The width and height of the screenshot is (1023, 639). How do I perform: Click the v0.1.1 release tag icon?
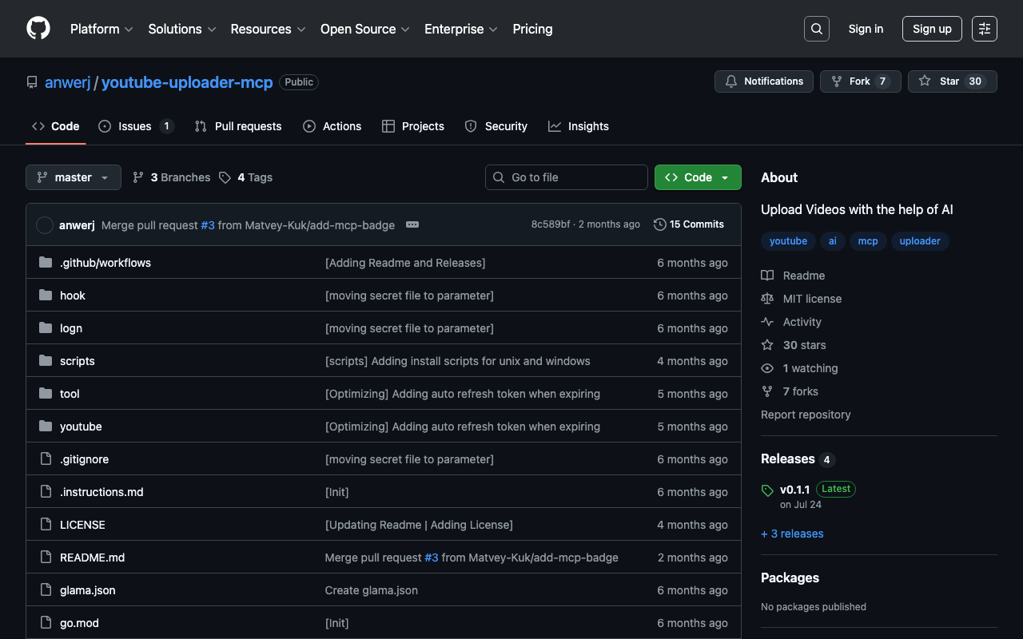pyautogui.click(x=767, y=490)
